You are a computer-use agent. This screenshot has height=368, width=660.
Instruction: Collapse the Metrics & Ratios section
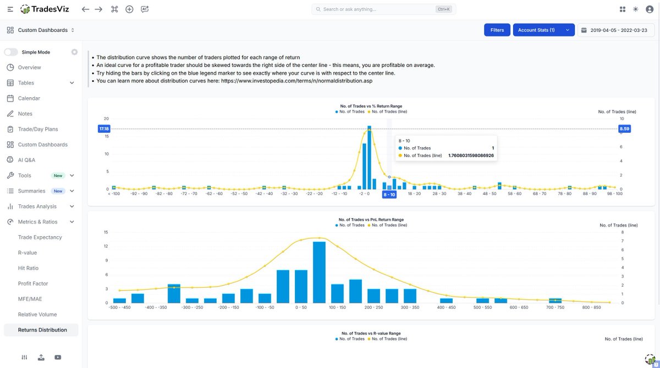71,222
